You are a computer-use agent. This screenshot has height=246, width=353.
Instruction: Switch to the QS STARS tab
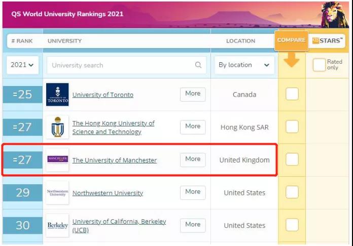327,41
